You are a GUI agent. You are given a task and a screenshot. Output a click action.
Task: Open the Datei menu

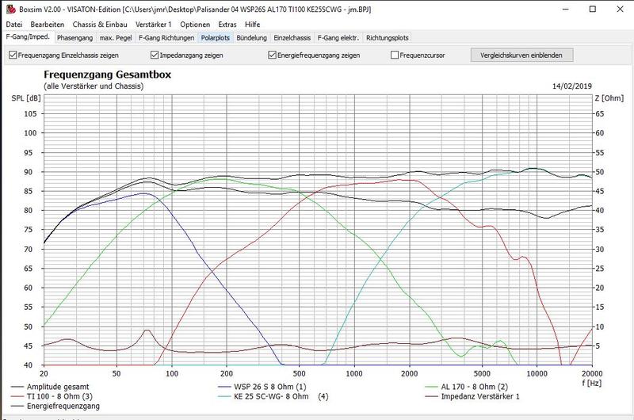pos(14,25)
